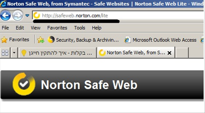The image size is (205, 113).
Task: Open the File menu
Action: (5, 28)
